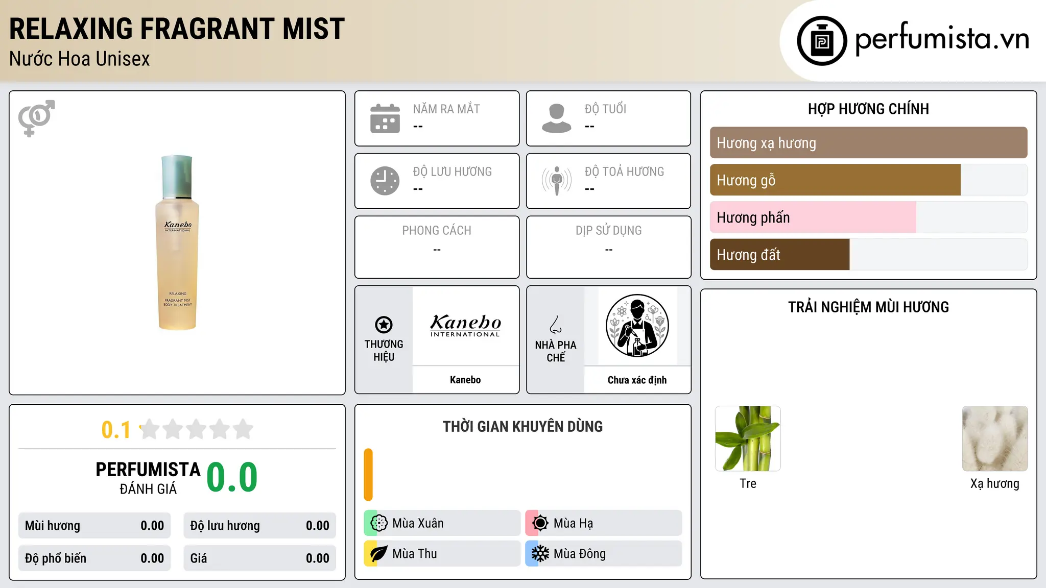This screenshot has height=588, width=1046.
Task: Click the PERFUMISTA ĐÁNH GIÁ label
Action: (148, 478)
